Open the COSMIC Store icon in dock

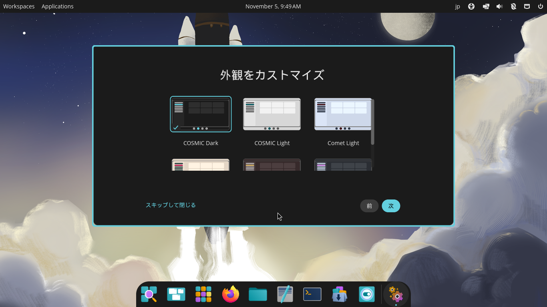[x=340, y=295]
